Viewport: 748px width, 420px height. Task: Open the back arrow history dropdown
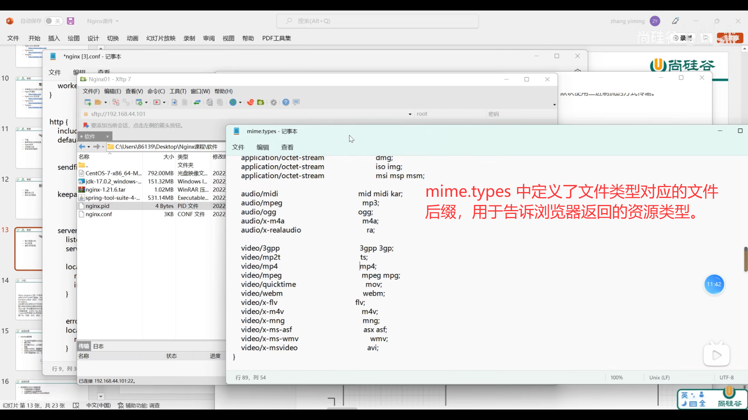pos(89,147)
